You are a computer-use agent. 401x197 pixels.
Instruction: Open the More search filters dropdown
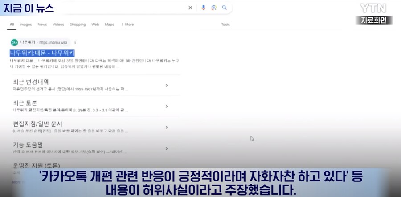127,25
